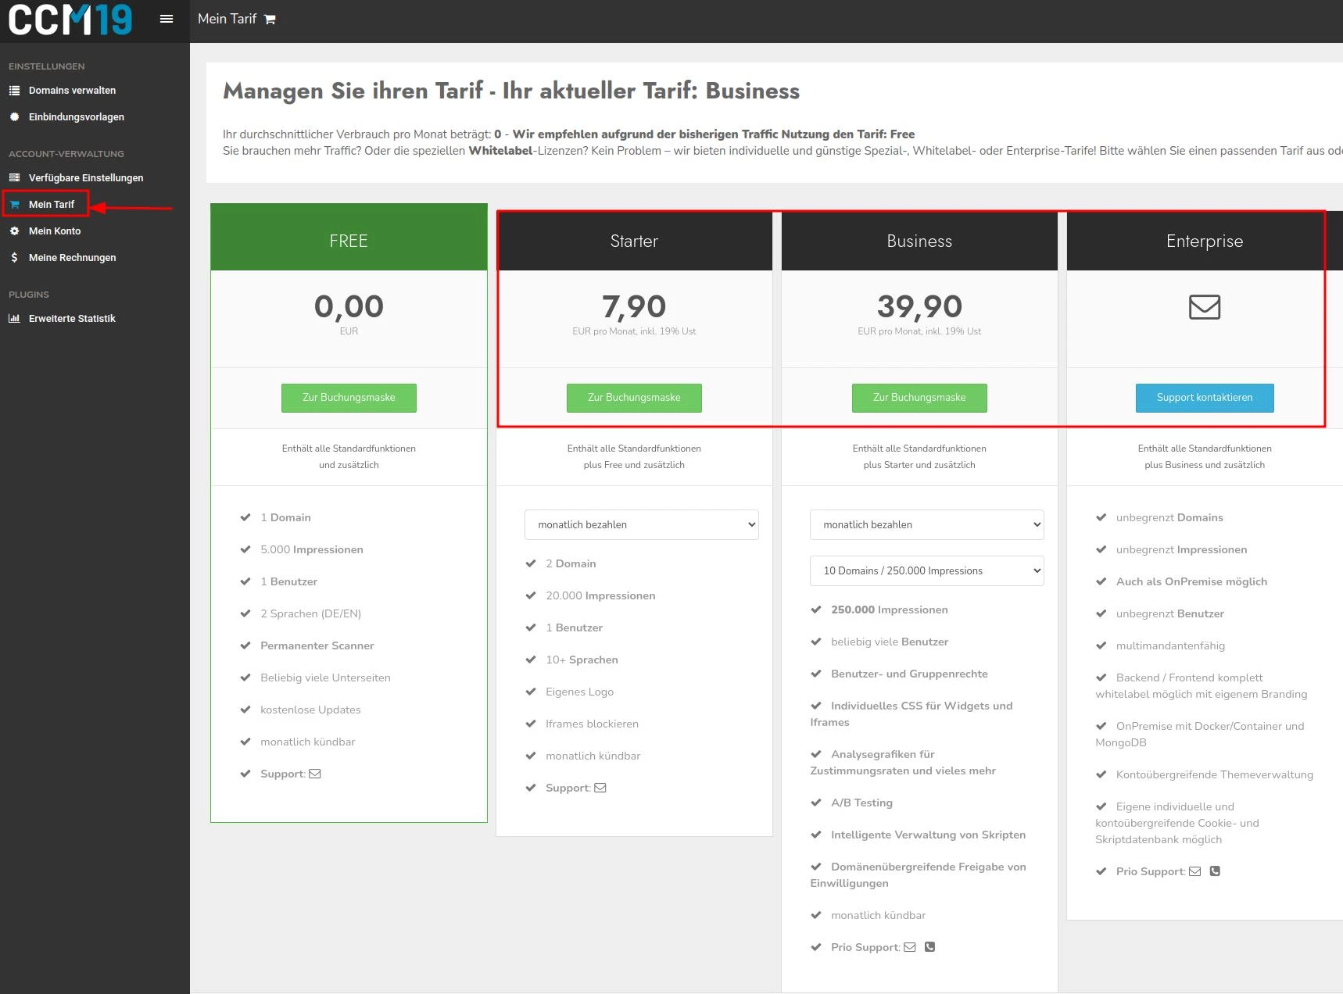This screenshot has width=1343, height=994.
Task: Open Mein Konto page
Action: (x=55, y=231)
